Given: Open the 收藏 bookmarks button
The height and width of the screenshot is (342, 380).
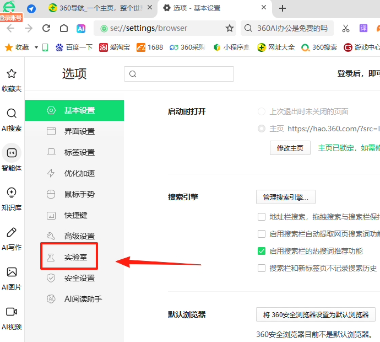Looking at the screenshot, I should (x=17, y=47).
